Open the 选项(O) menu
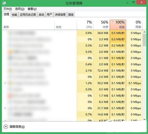Screen dimensions: 148x134 (x=20, y=9)
